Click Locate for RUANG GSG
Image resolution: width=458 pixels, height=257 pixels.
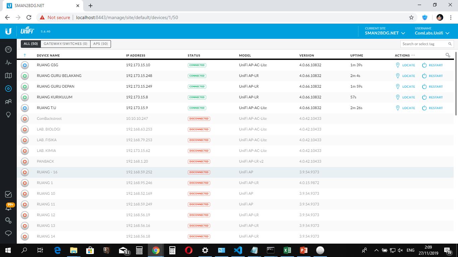click(405, 65)
